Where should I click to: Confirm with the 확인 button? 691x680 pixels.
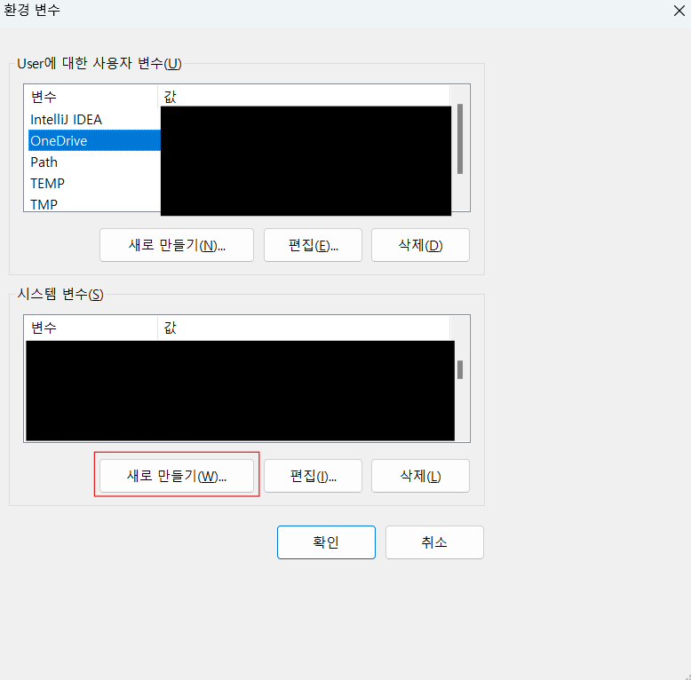(x=326, y=542)
